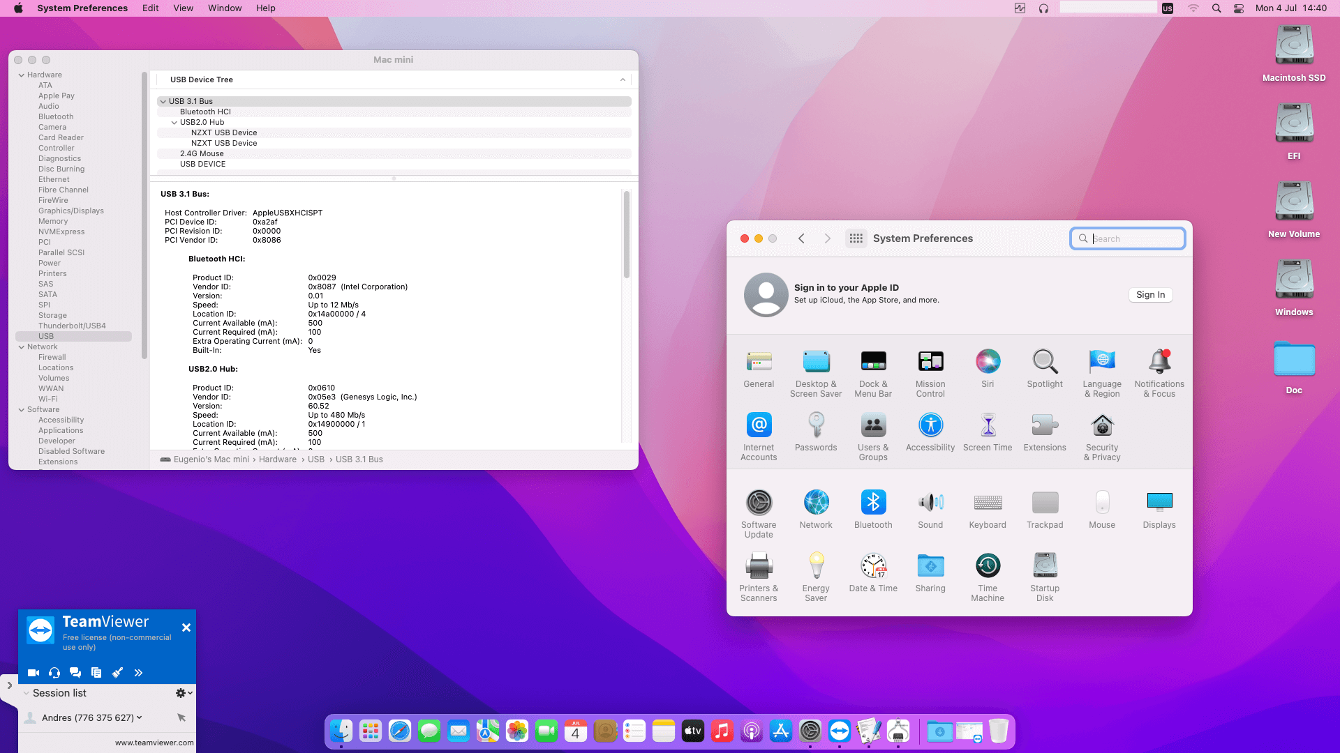Screen dimensions: 1340x753
Task: Collapse USB Device Tree header chevron
Action: [x=623, y=80]
